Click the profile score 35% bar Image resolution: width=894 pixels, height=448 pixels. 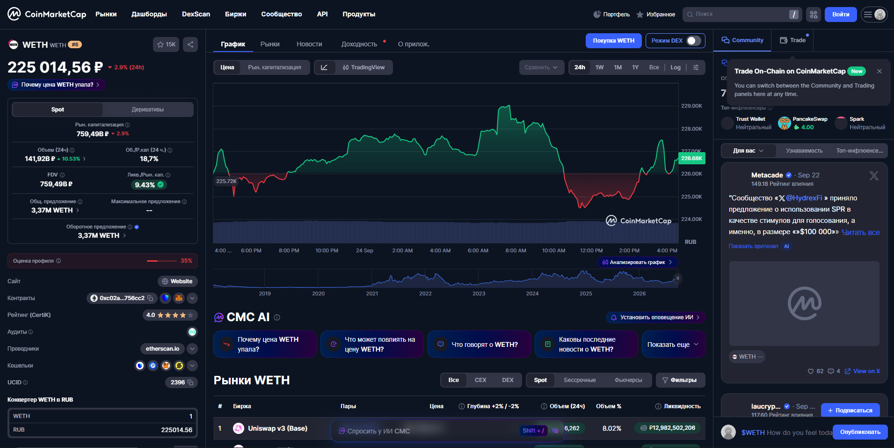pos(102,261)
